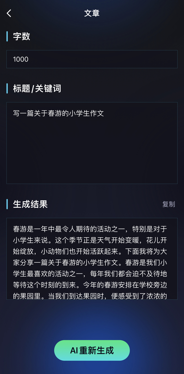Click the result line starting with 家分享一篇
This screenshot has height=374, width=184.
click(x=90, y=262)
